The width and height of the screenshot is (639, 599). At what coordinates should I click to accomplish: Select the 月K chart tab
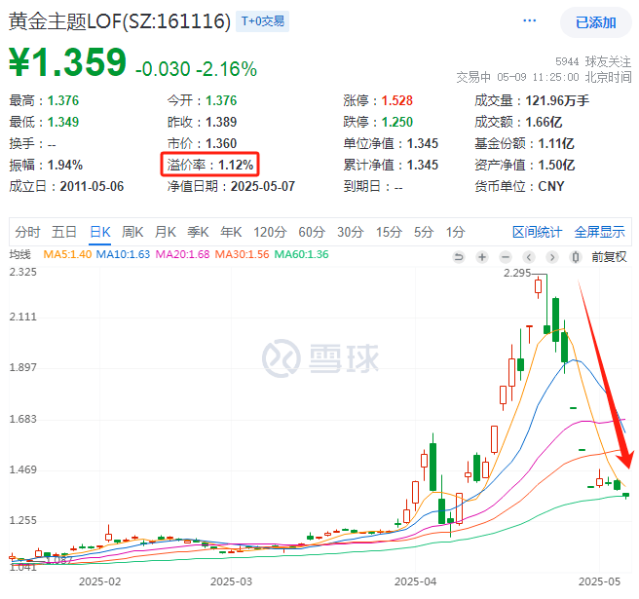click(165, 232)
